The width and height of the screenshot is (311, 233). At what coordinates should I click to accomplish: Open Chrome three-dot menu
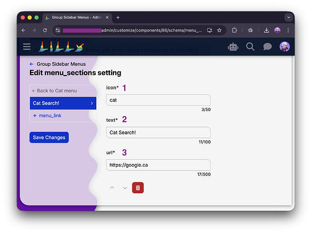288,30
